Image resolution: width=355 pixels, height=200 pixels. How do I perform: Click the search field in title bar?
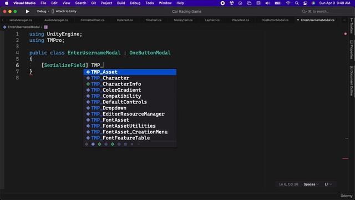318,11
